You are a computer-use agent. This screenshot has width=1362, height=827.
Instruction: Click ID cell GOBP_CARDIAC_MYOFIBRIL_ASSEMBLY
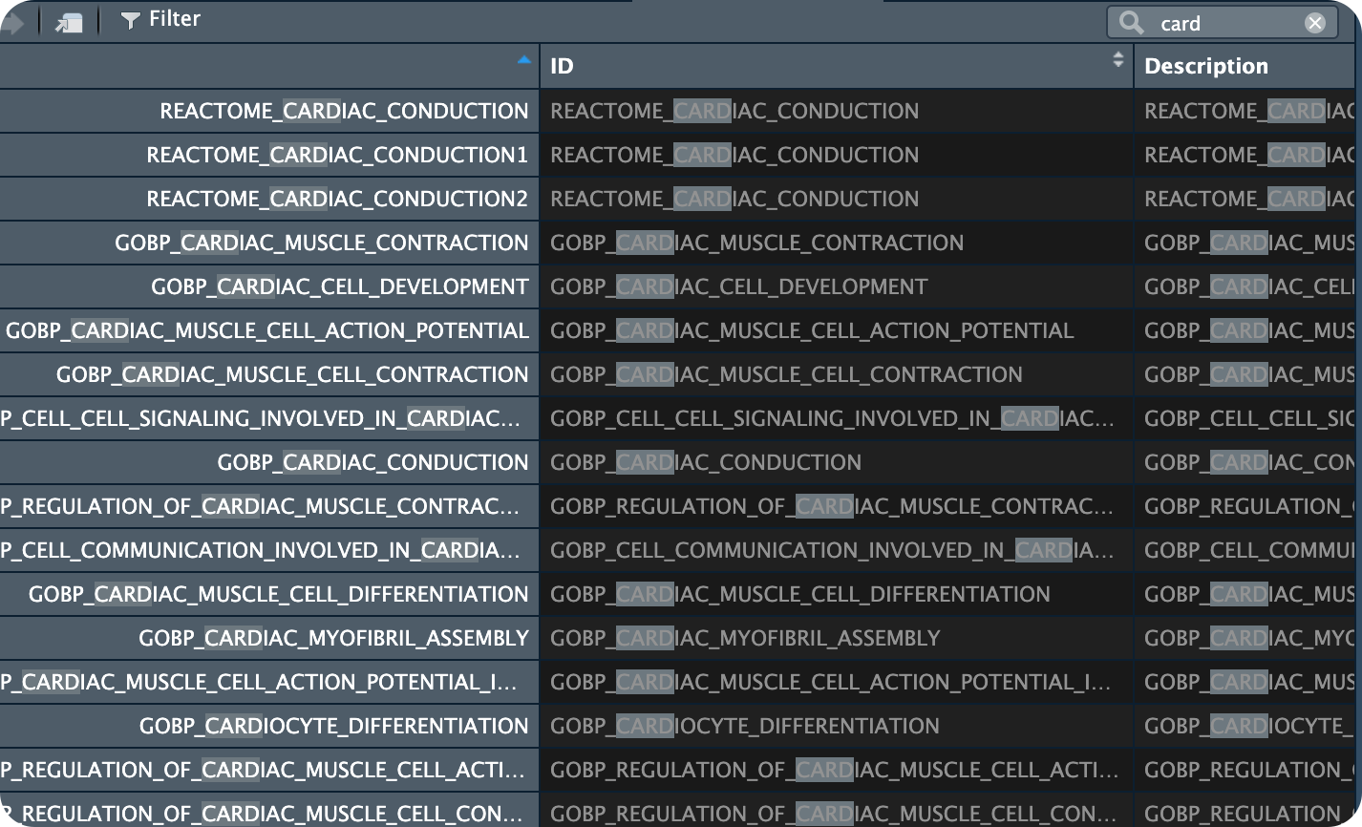(837, 638)
